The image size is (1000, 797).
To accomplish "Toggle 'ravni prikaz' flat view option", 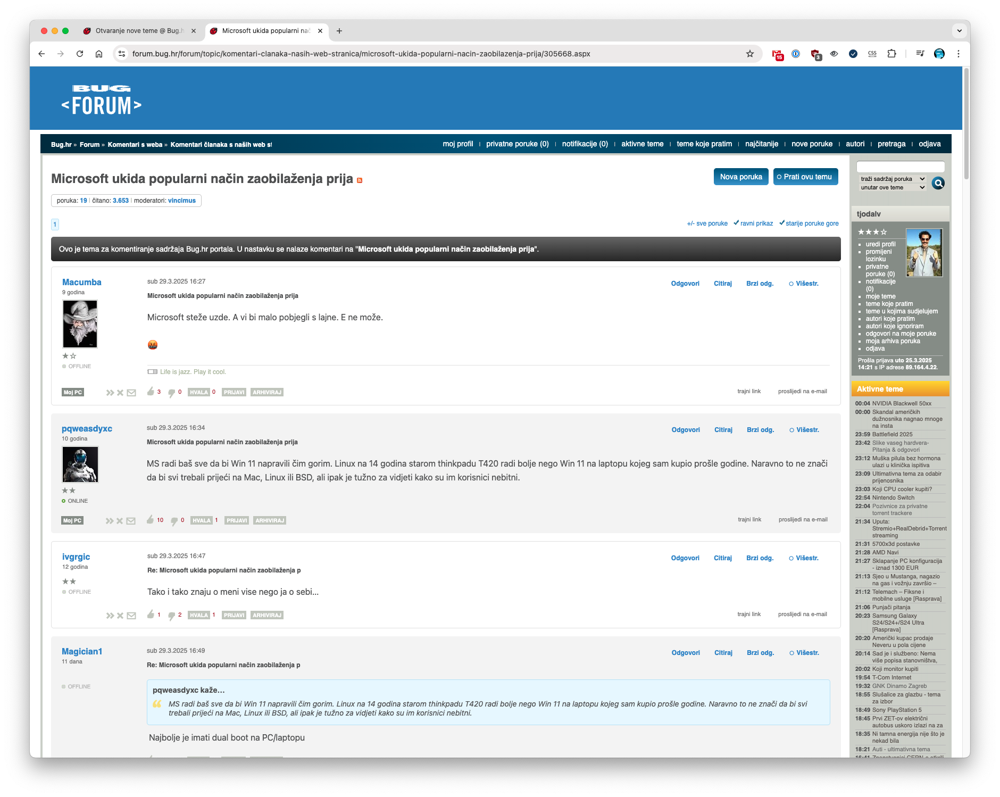I will click(753, 223).
